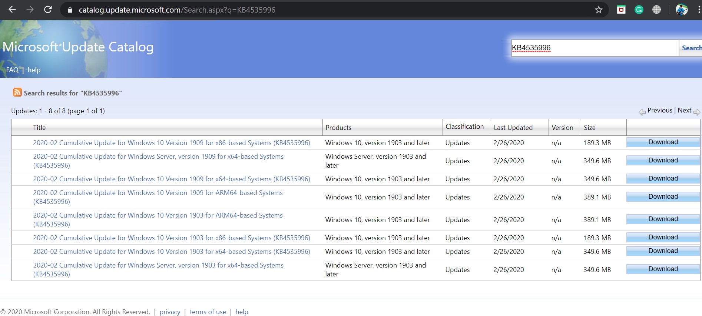This screenshot has height=316, width=702.
Task: Open Windows 10 1909 x64 update link
Action: pos(172,179)
